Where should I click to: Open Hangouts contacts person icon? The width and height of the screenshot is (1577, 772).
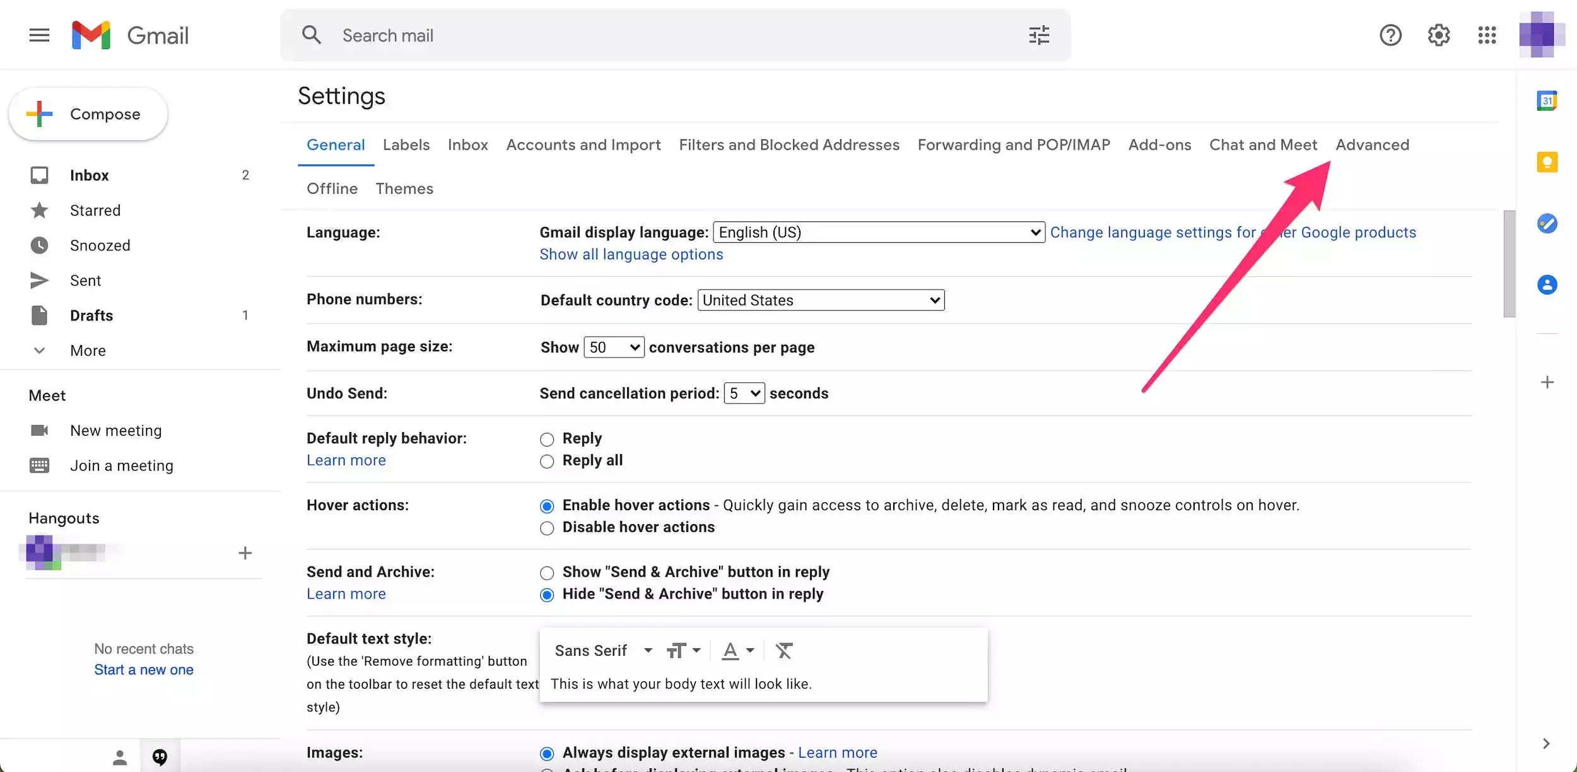click(120, 757)
